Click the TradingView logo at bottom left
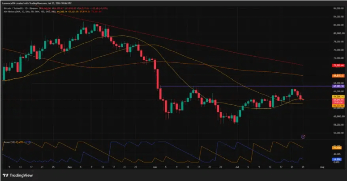Screen dimensions: 347x181 tap(18, 175)
